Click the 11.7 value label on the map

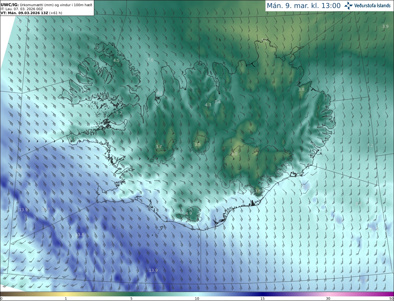pos(46,210)
